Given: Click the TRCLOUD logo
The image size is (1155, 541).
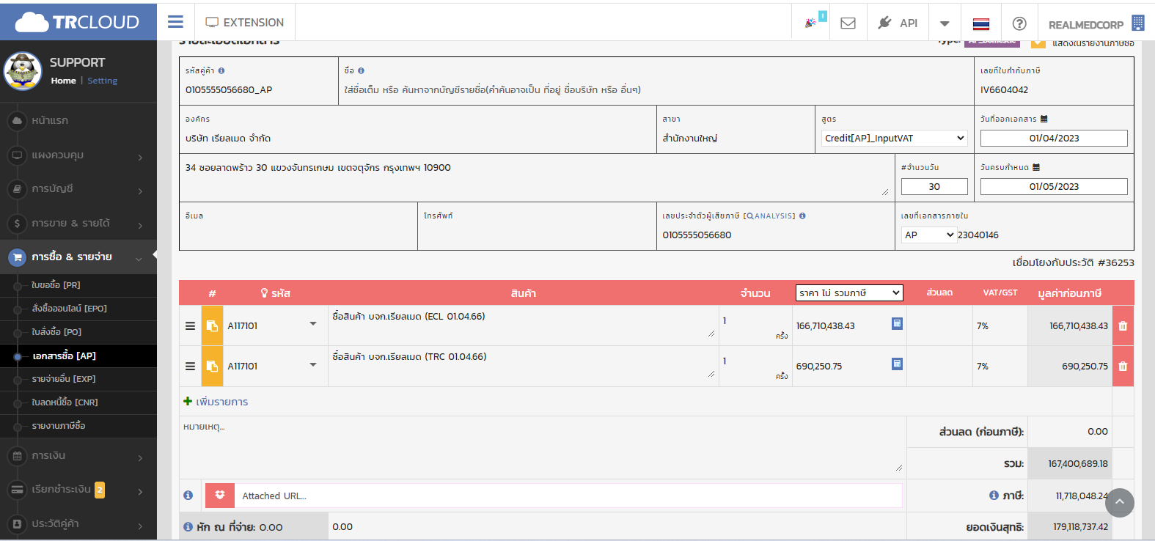Looking at the screenshot, I should point(78,22).
